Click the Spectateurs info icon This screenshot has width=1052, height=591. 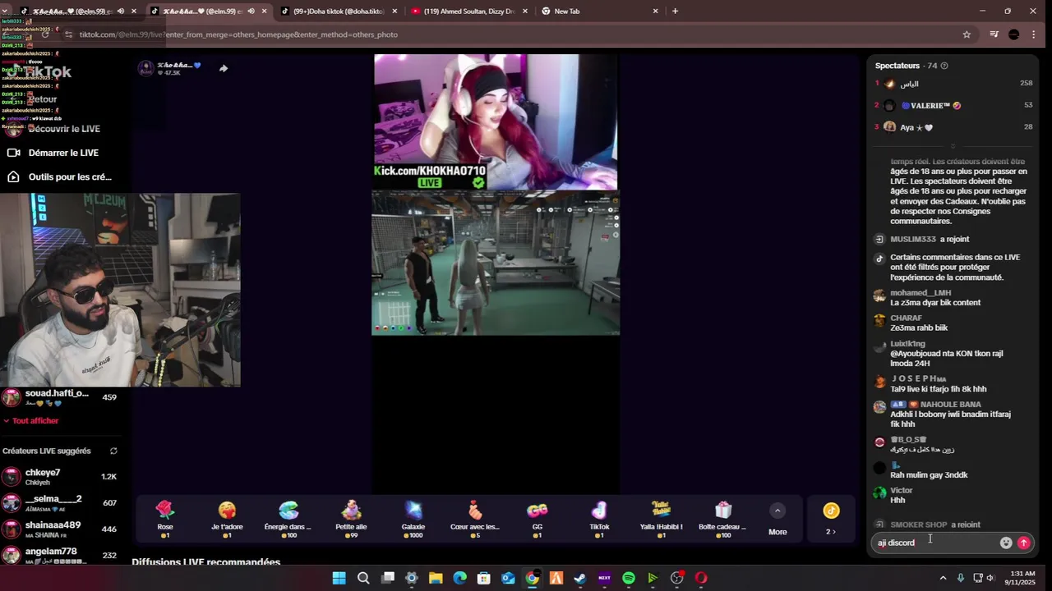(x=944, y=66)
